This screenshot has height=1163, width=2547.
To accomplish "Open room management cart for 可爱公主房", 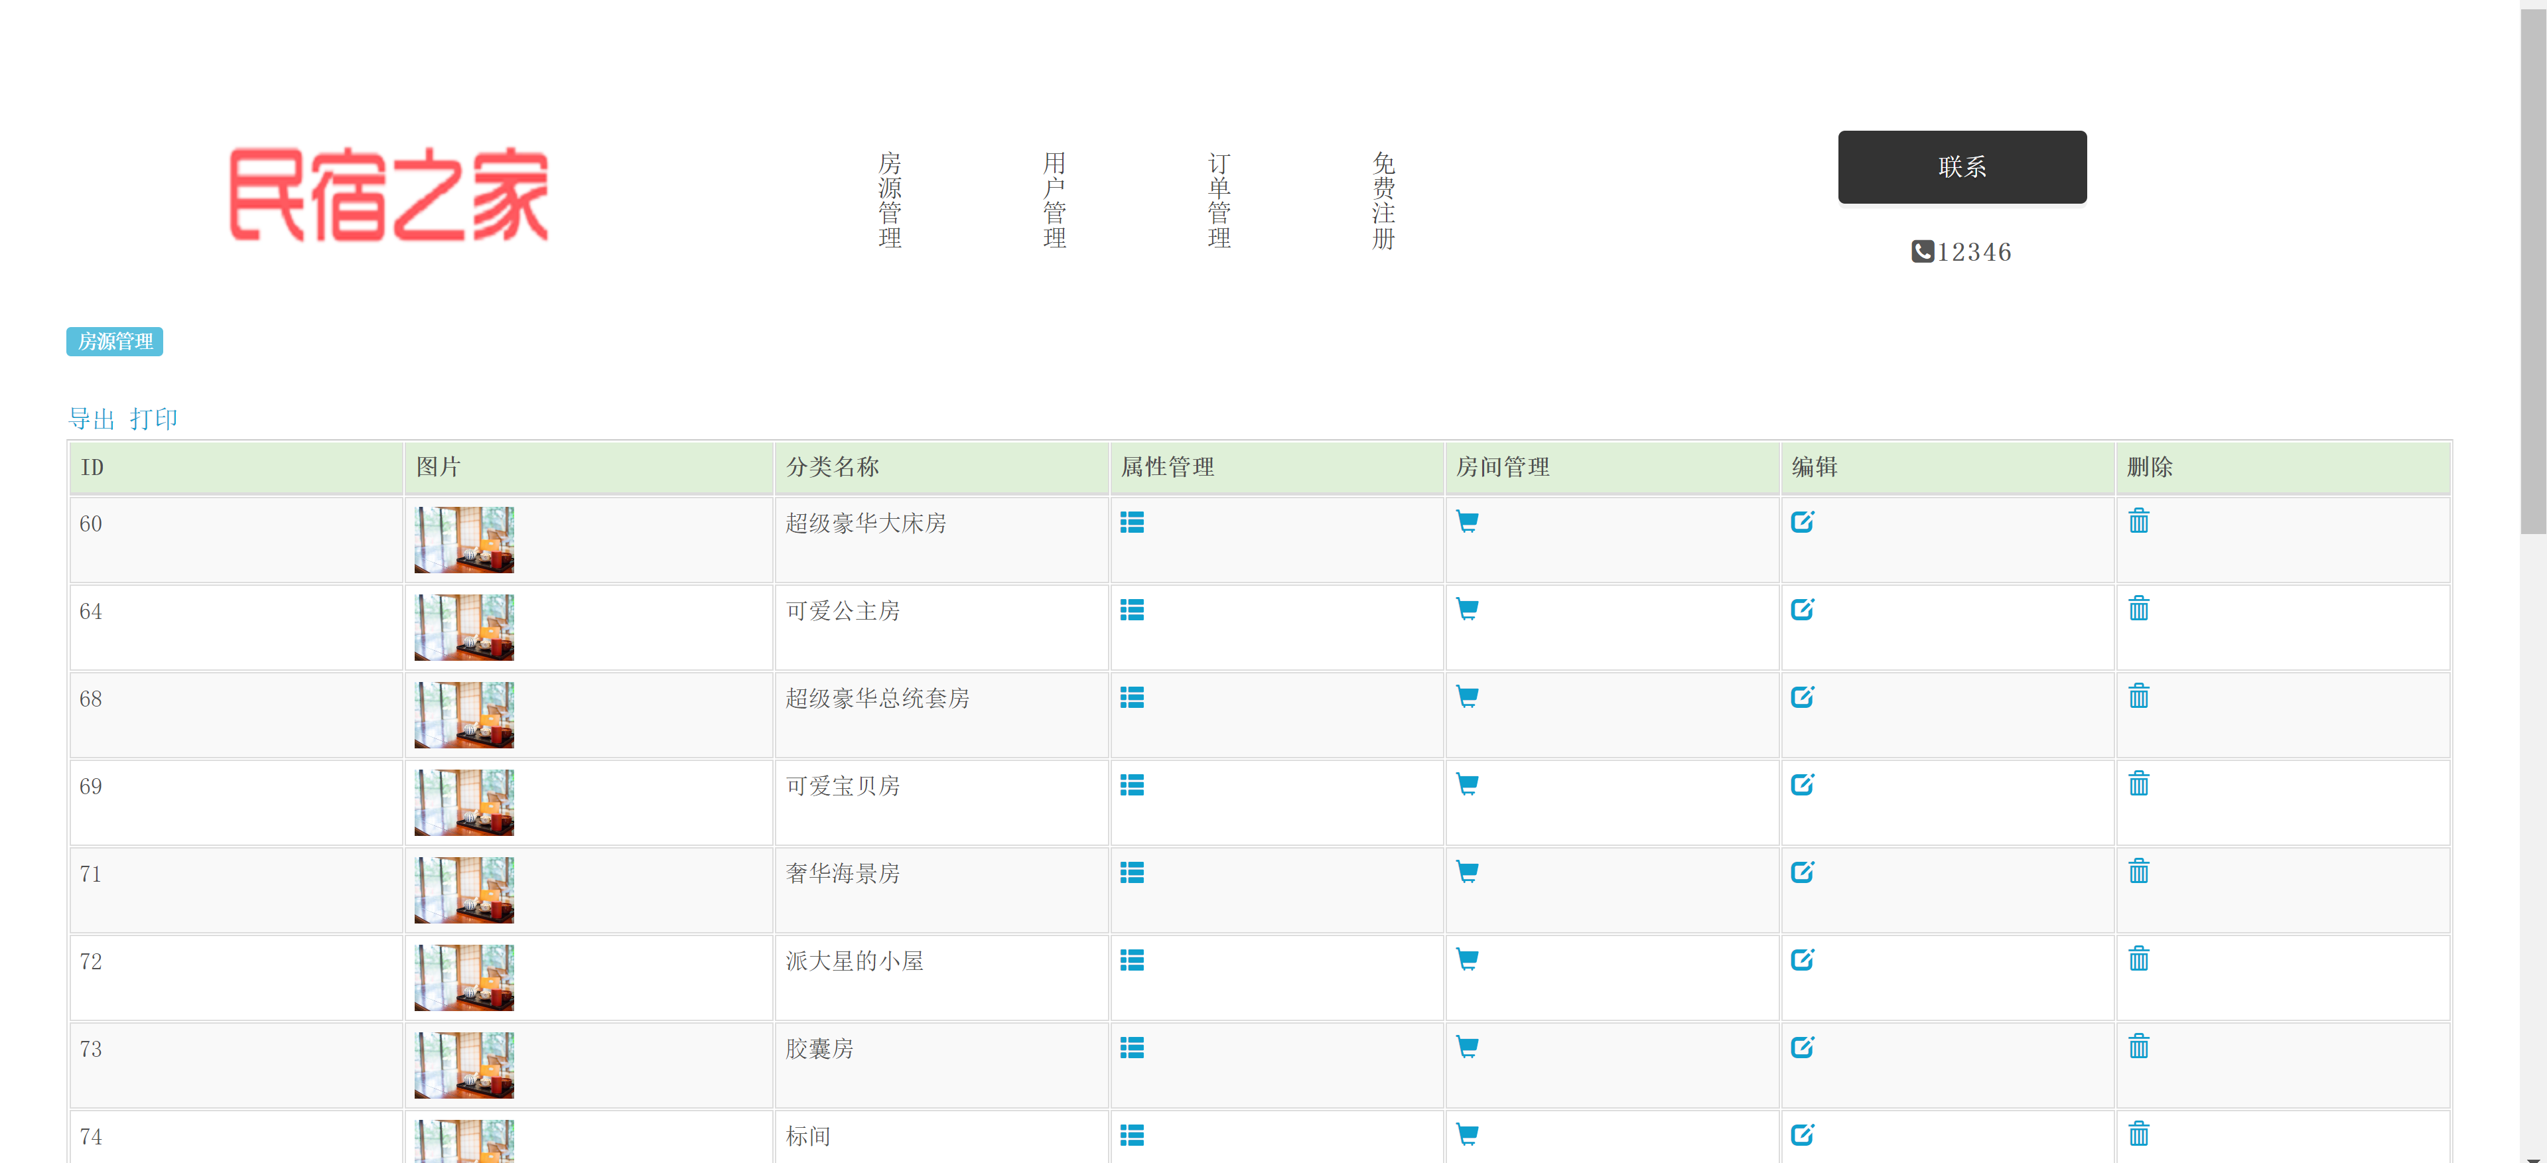I will point(1468,610).
